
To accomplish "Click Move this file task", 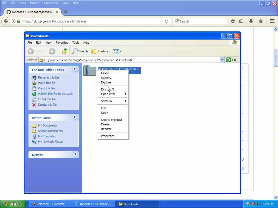I will [x=47, y=83].
